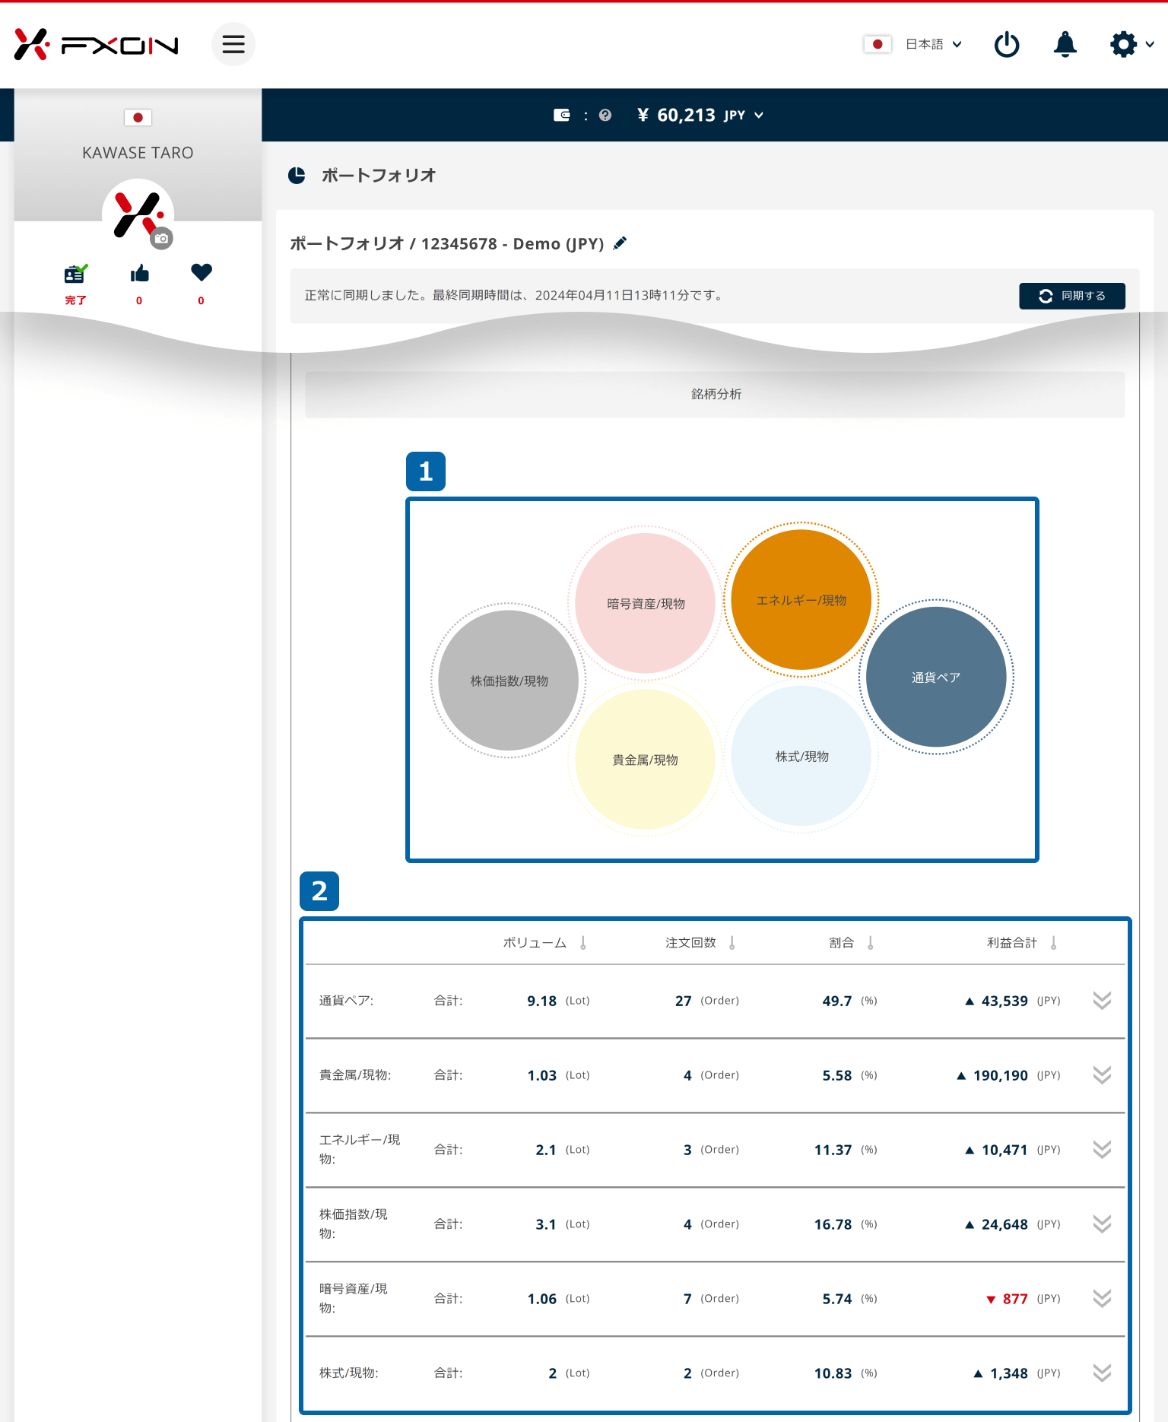Expand the 通貨ペア row details
The width and height of the screenshot is (1168, 1422).
tap(1102, 1001)
